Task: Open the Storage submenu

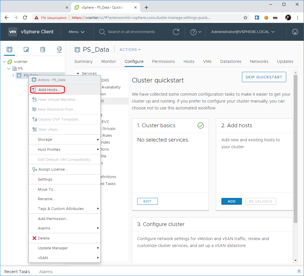Action: coord(65,140)
